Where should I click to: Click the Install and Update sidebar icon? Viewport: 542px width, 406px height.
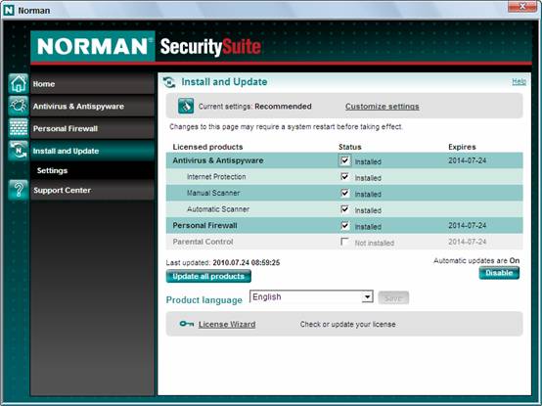pyautogui.click(x=19, y=151)
